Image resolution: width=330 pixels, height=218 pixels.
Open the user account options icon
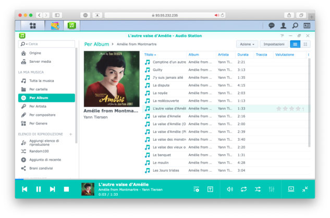(283, 25)
